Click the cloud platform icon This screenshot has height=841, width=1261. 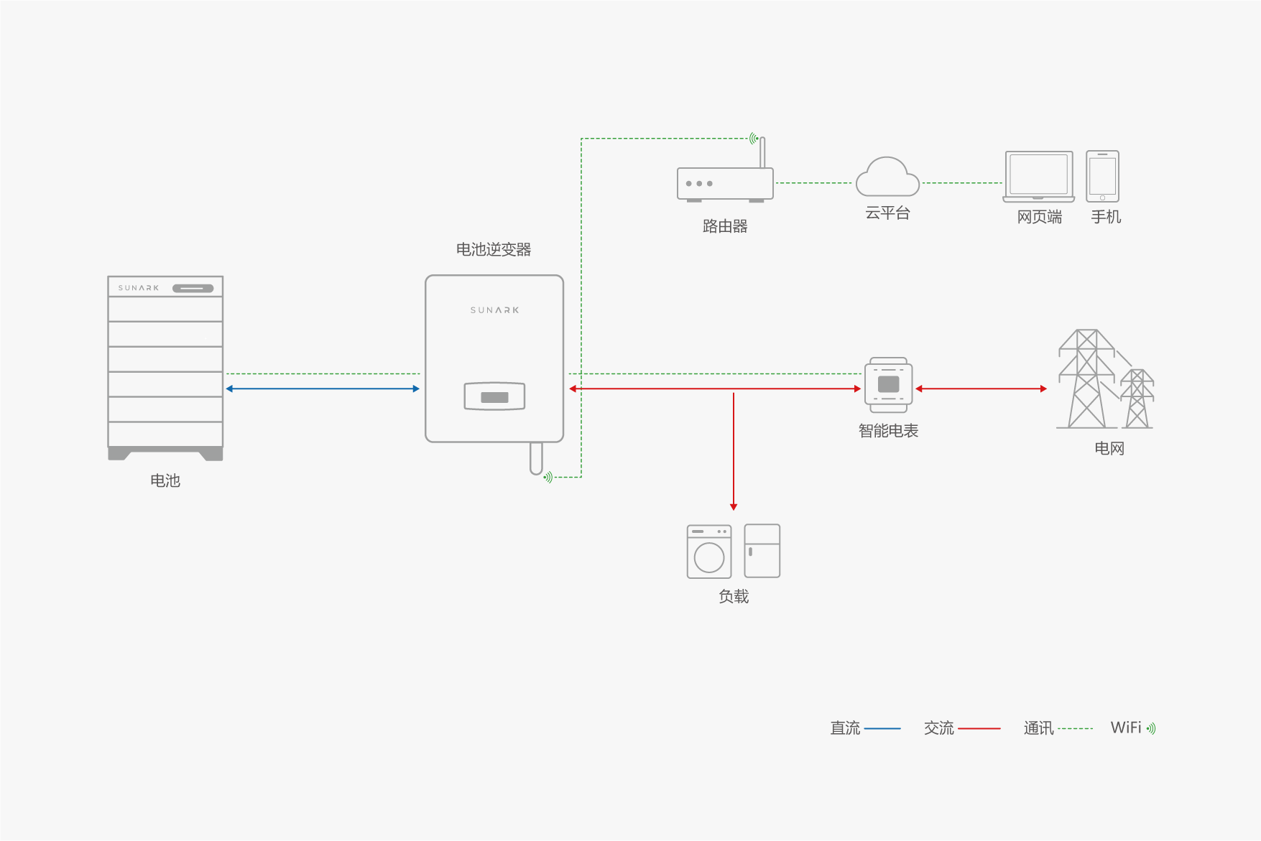[x=887, y=177]
